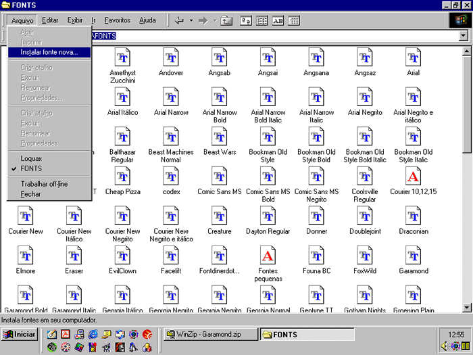Open the Exibir menu
Image resolution: width=473 pixels, height=355 pixels.
(x=75, y=20)
